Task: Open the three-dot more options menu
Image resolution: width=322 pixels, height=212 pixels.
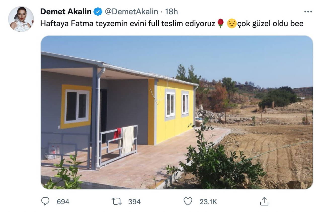Action: (308, 12)
